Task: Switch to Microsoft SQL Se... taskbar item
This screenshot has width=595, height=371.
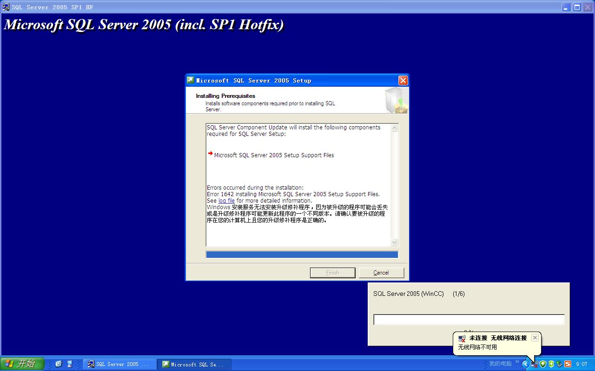Action: click(x=193, y=364)
